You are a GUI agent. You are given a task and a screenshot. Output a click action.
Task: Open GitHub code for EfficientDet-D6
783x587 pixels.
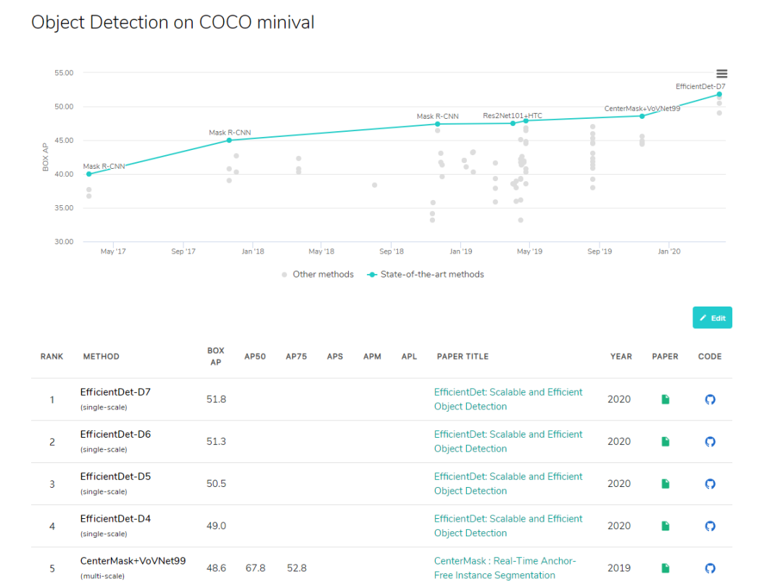point(710,441)
